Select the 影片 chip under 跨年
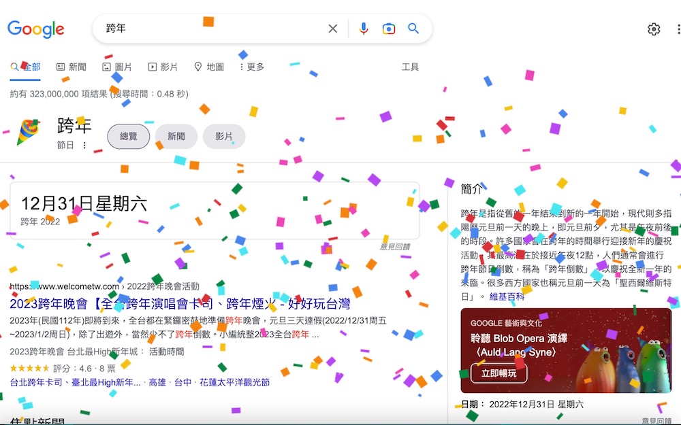Image resolution: width=681 pixels, height=425 pixels. point(224,136)
